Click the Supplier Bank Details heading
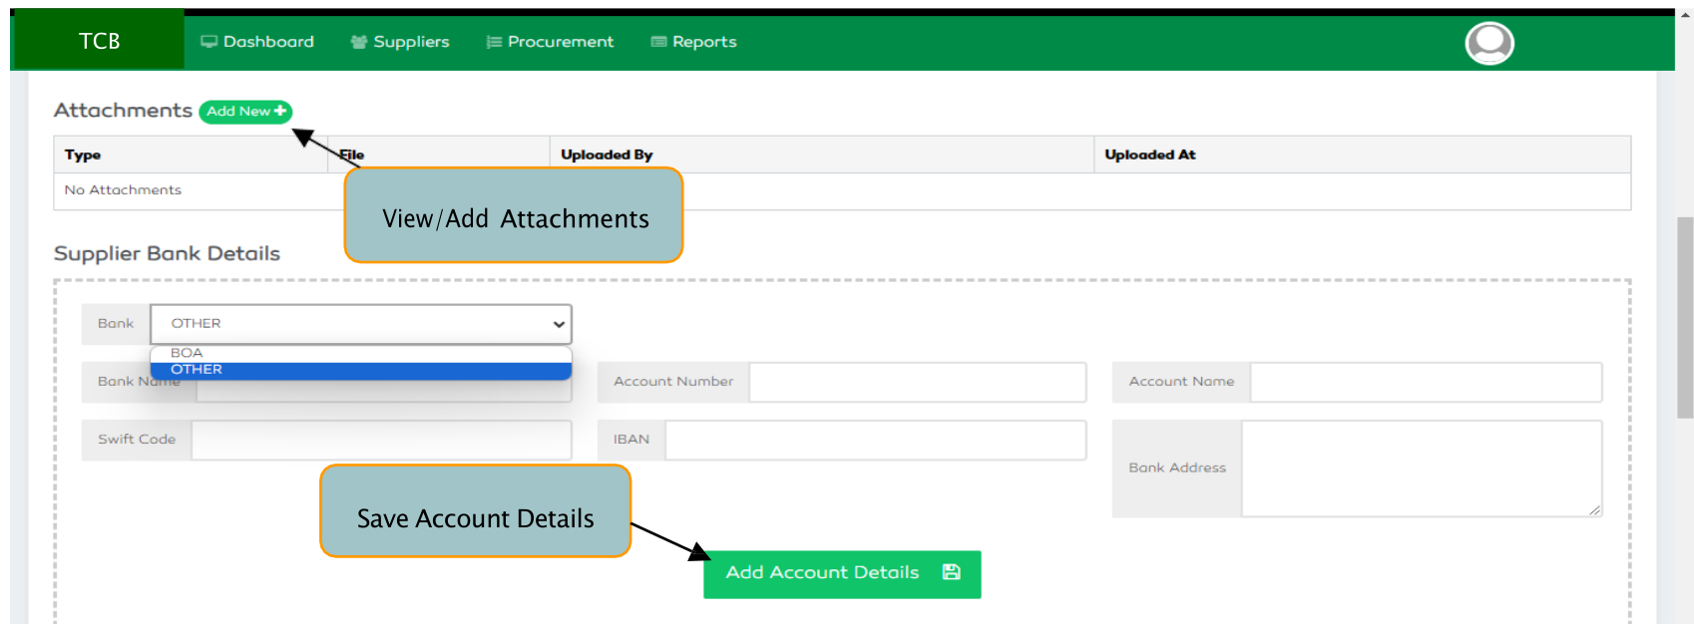Viewport: 1694px width, 636px height. pyautogui.click(x=167, y=253)
